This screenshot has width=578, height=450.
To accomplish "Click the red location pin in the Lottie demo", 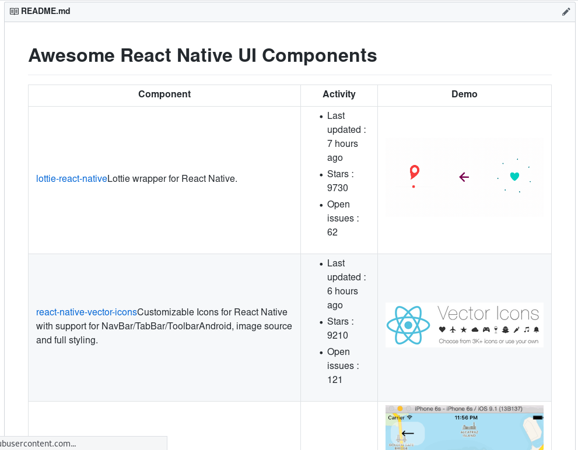I will point(414,173).
